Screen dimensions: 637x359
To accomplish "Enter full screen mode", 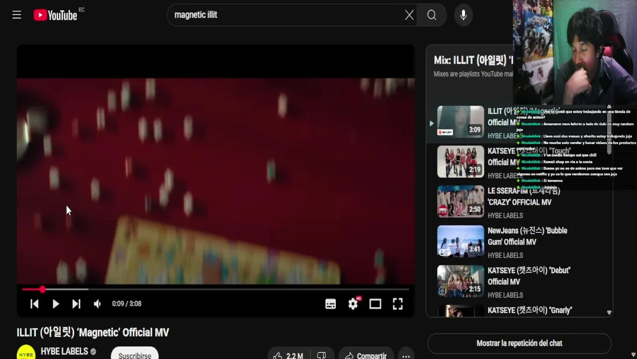I will pyautogui.click(x=398, y=304).
